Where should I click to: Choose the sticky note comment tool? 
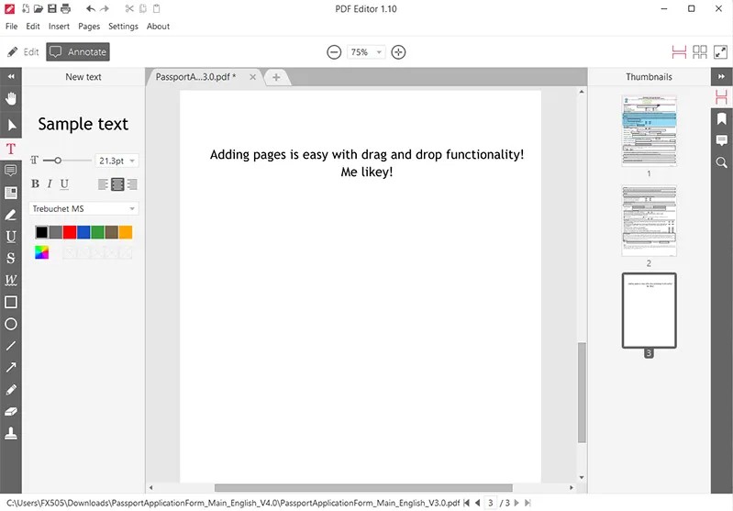click(11, 170)
